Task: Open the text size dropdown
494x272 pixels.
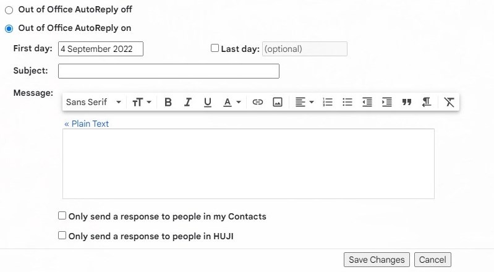Action: pos(142,102)
